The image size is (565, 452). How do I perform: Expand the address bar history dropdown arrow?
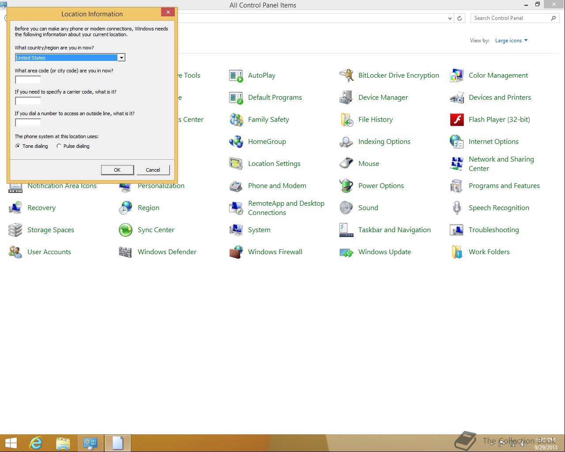tap(450, 18)
